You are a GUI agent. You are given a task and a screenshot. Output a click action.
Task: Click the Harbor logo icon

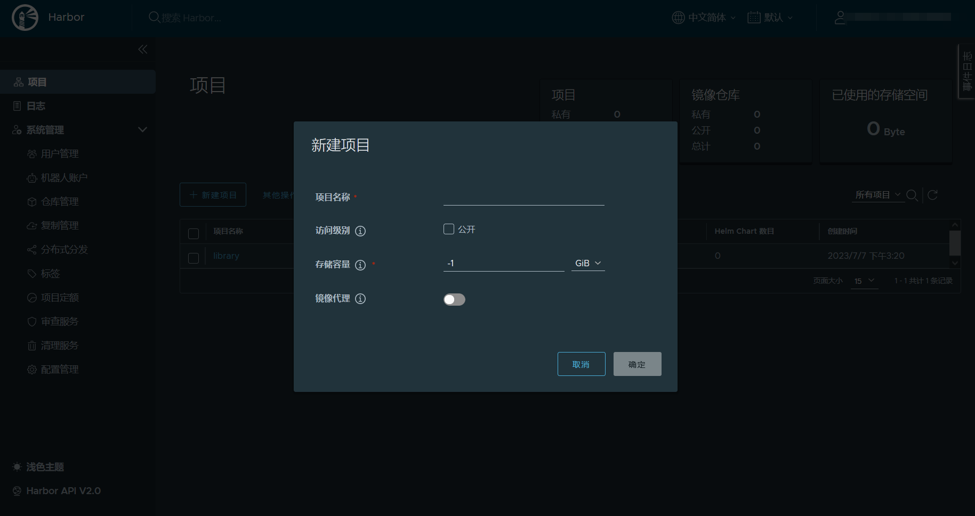tap(25, 18)
